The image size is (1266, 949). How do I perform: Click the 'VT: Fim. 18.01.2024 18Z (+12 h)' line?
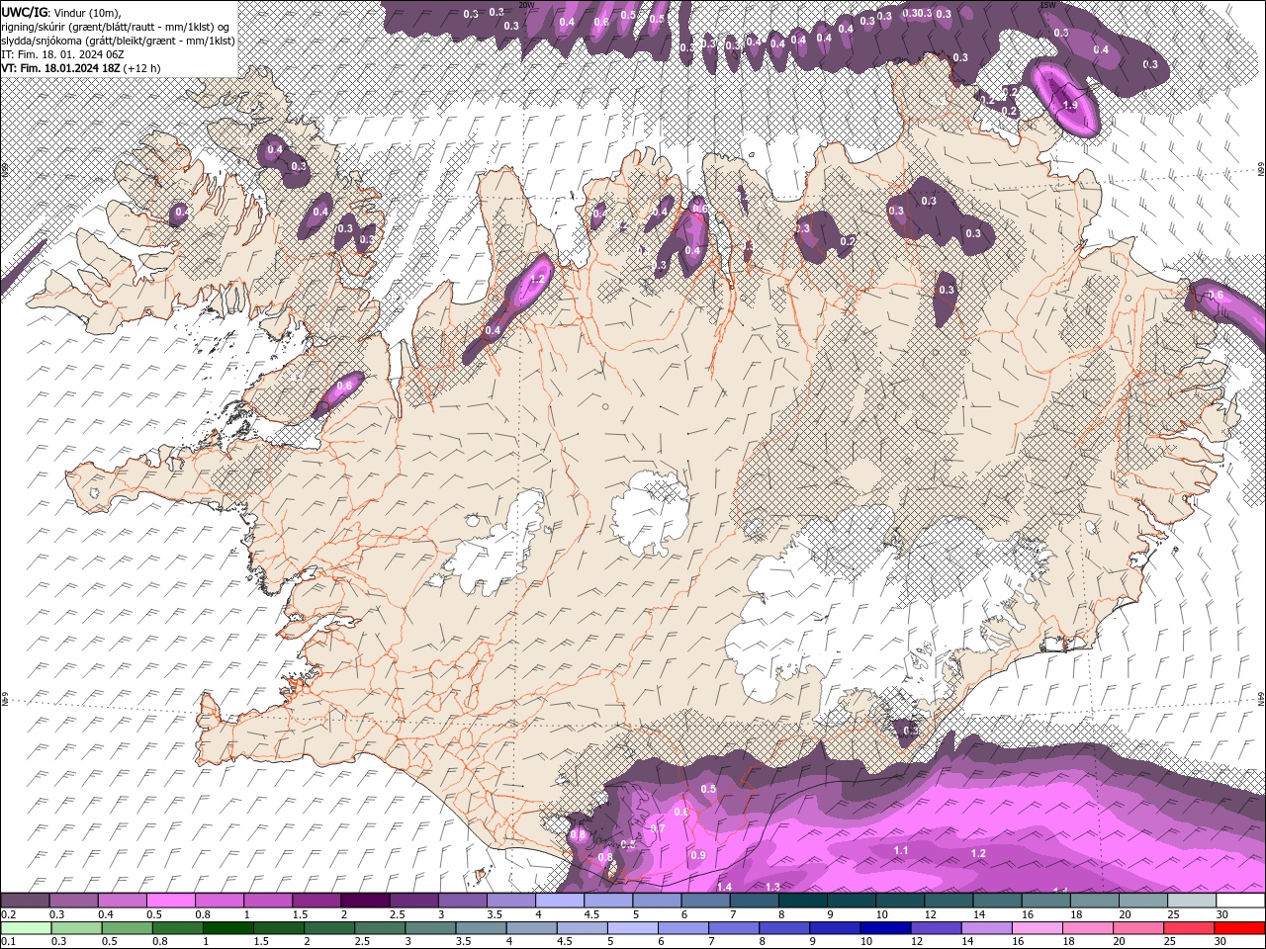pos(81,68)
